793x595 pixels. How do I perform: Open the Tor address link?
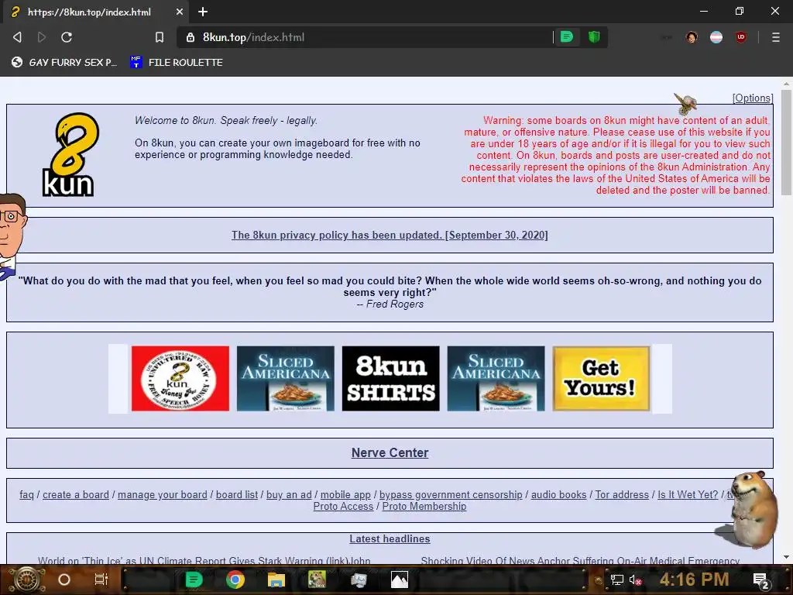(622, 494)
